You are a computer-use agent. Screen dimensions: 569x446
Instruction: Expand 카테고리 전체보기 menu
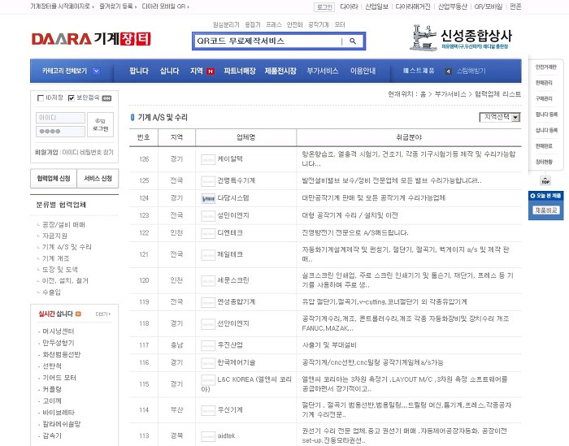pyautogui.click(x=71, y=71)
